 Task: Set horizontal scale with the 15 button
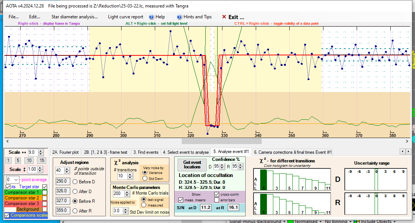pos(42,160)
